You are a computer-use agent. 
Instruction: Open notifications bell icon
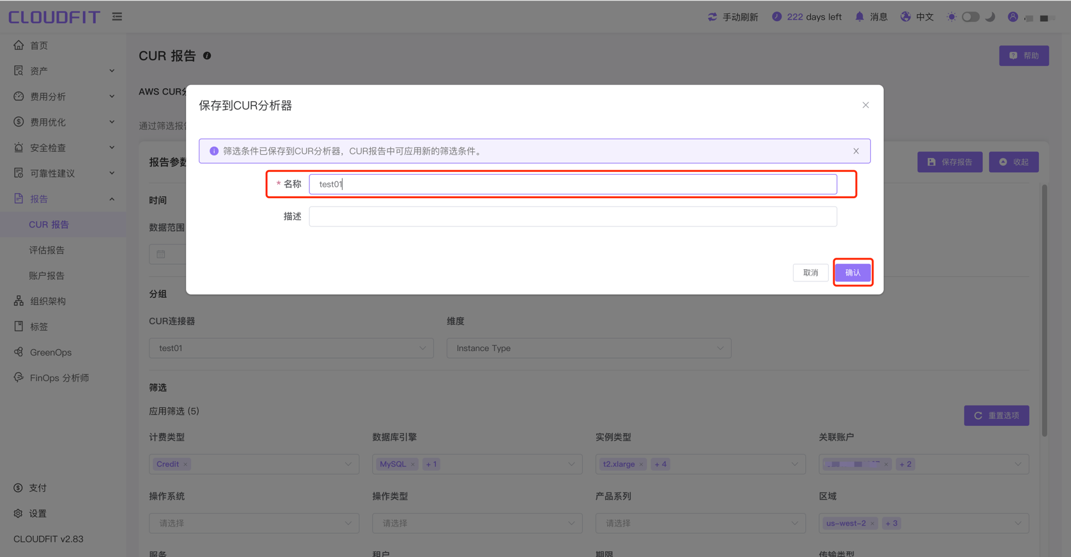859,17
